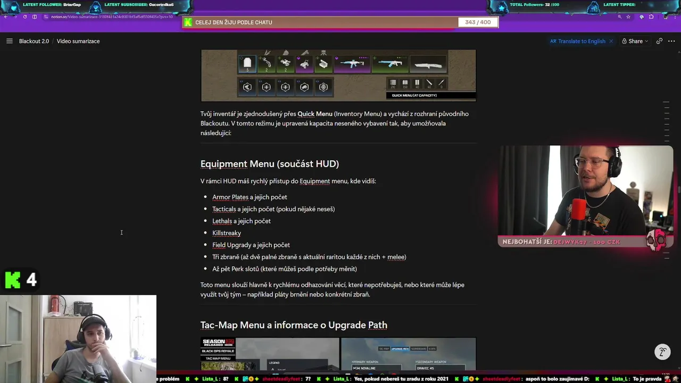Click bullet starting with Tři zbraně
This screenshot has height=383, width=681.
pyautogui.click(x=309, y=257)
